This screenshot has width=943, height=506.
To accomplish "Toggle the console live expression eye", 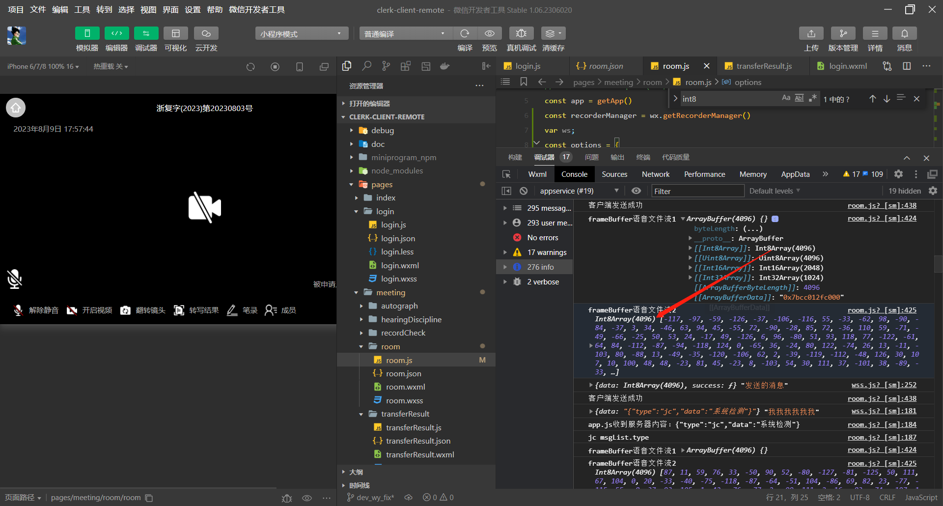I will coord(636,191).
